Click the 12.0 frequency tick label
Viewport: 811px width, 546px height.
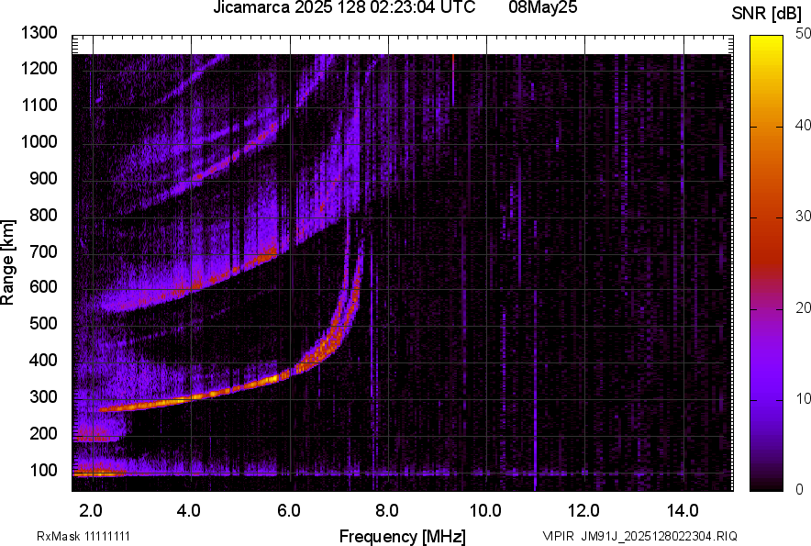583,511
